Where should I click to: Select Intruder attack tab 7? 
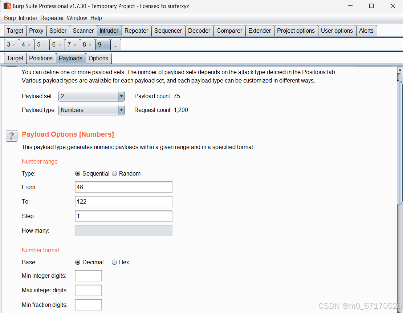(69, 44)
